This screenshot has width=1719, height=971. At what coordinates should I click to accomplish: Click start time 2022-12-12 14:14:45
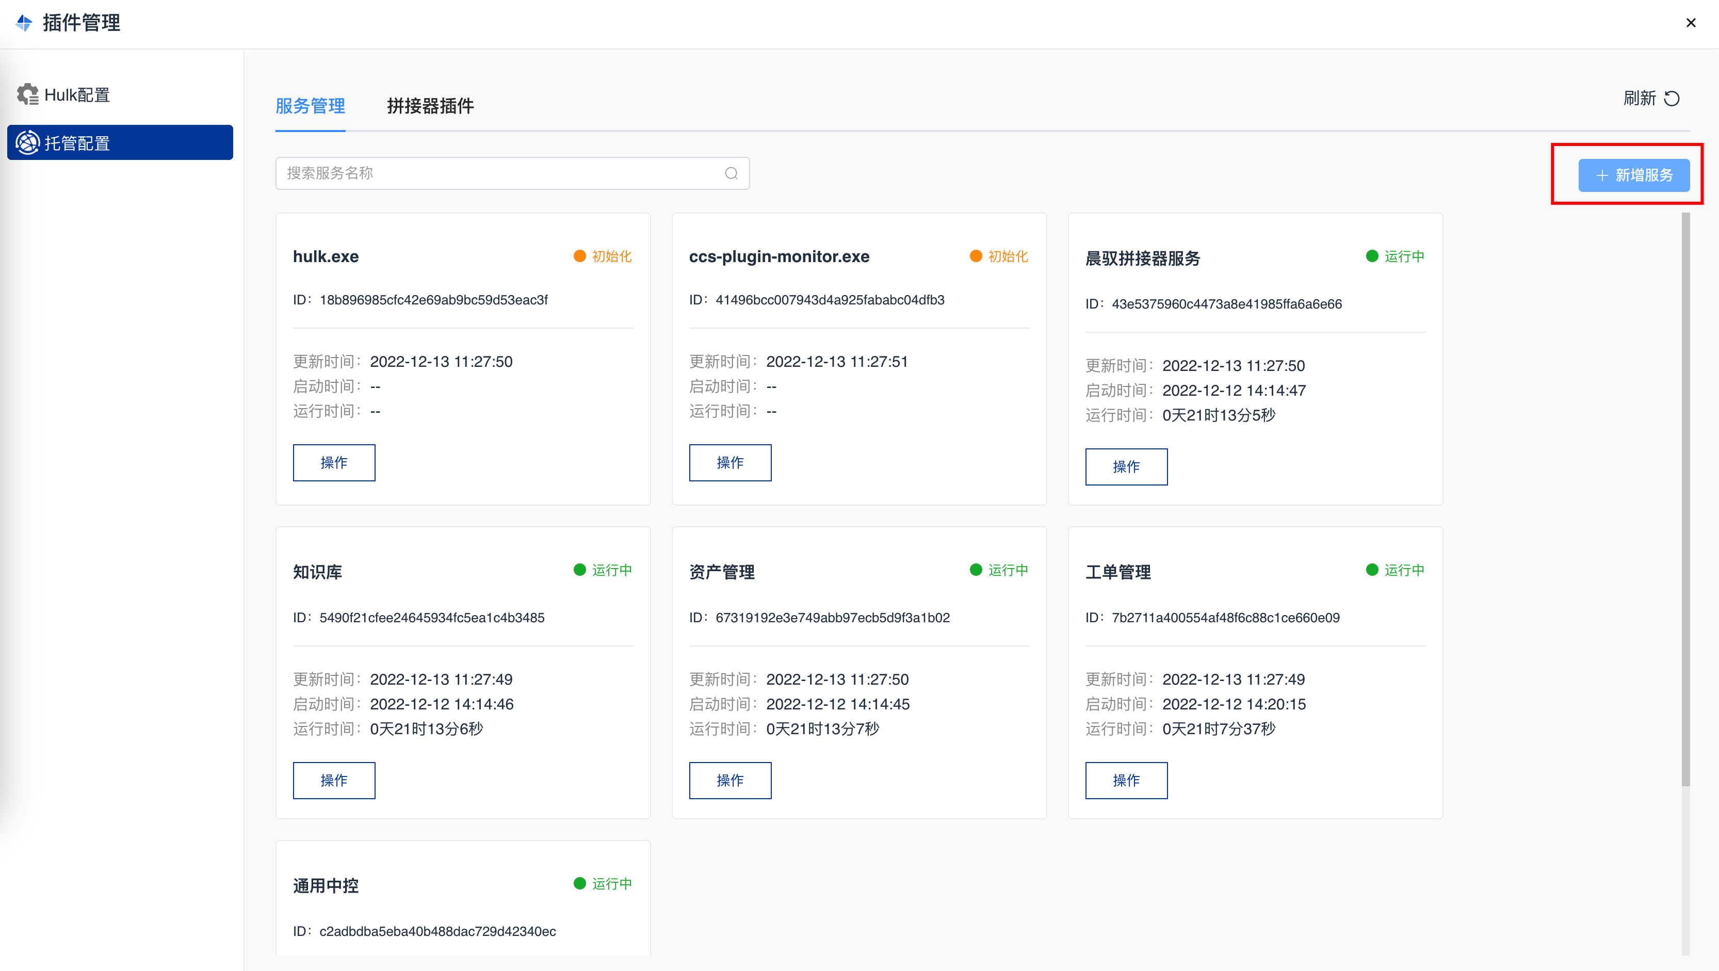838,704
